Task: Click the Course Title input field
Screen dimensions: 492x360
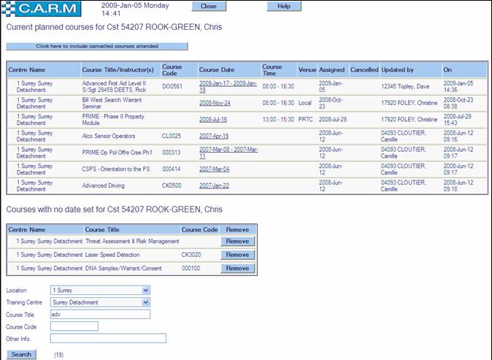Action: pos(99,314)
